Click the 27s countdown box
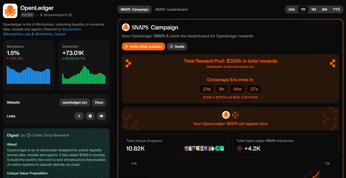This screenshot has height=178, width=346. coord(254,89)
